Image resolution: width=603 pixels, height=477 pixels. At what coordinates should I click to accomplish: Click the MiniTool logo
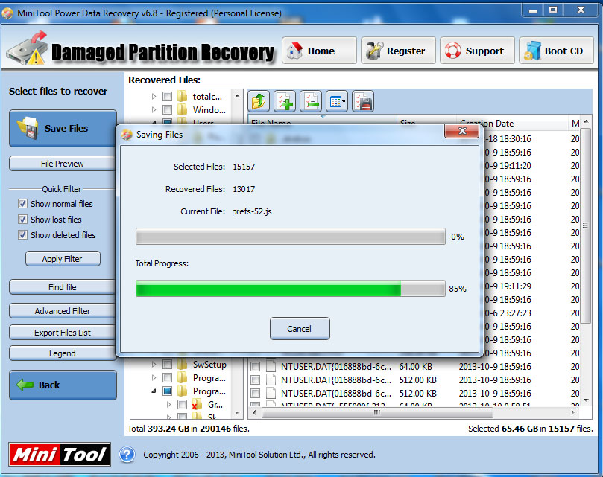click(x=60, y=455)
